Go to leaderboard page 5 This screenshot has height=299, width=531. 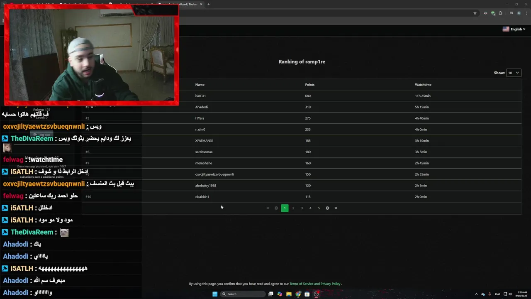coord(319,208)
